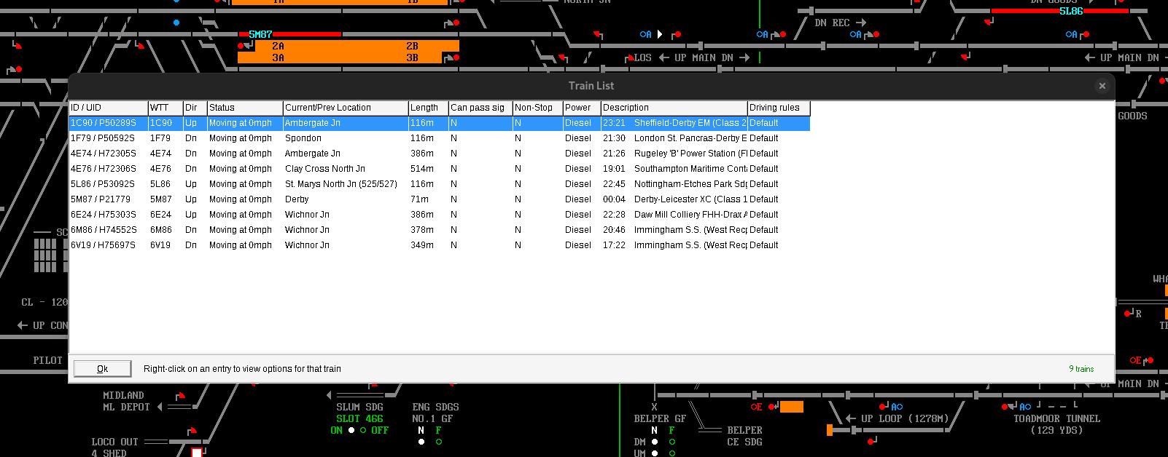The width and height of the screenshot is (1168, 457).
Task: Click the TOADMOOR TUNNEL label
Action: (1056, 418)
